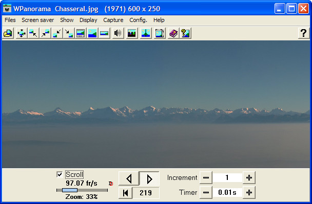Click the Zoom: 33% label
Image resolution: width=312 pixels, height=204 pixels.
pos(82,197)
